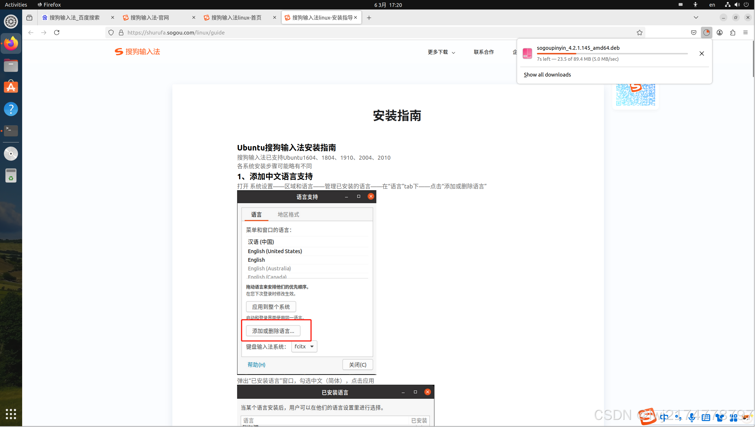The width and height of the screenshot is (755, 427).
Task: Open the Firefox app menu in top bar
Action: point(49,5)
